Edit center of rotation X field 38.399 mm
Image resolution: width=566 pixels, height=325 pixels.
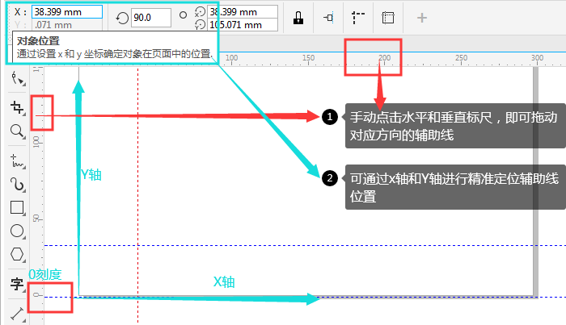(243, 12)
